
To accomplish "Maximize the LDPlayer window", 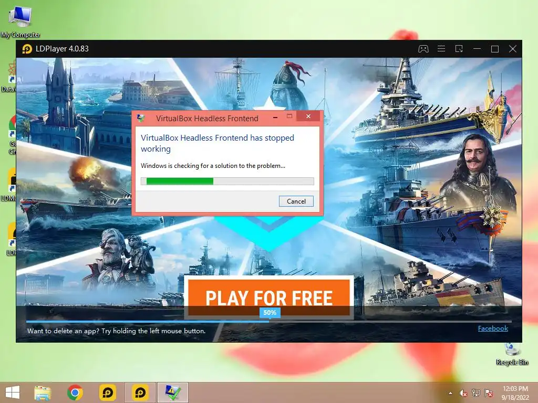I will (495, 49).
